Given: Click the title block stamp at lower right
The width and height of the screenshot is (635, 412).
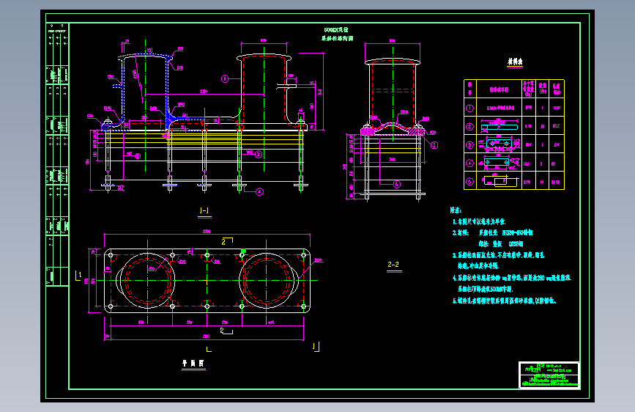Looking at the screenshot, I should 549,375.
